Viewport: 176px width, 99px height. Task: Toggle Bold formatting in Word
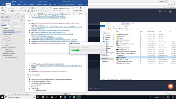tap(8, 11)
